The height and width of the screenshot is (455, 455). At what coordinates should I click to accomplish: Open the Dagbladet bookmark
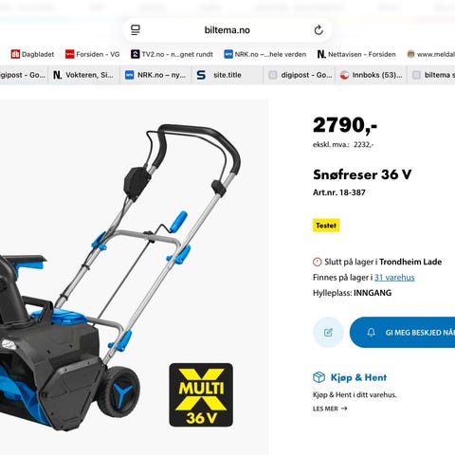[x=32, y=54]
